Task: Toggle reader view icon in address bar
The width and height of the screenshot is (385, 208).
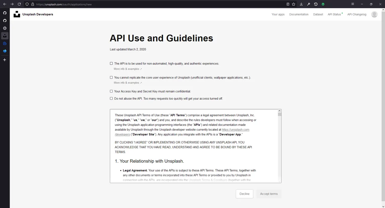Action: (288, 4)
